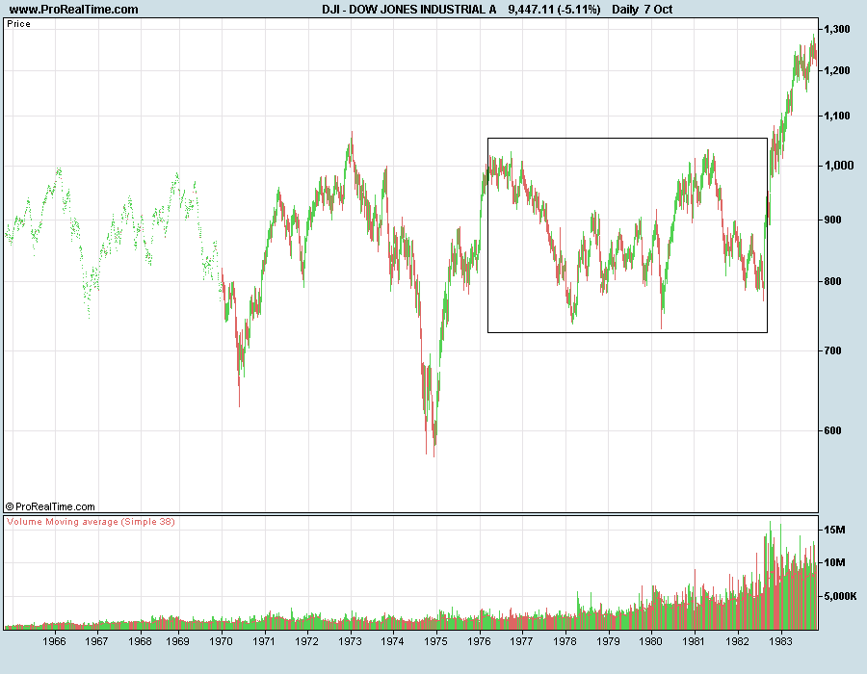Click the 800 price axis label

pyautogui.click(x=832, y=281)
